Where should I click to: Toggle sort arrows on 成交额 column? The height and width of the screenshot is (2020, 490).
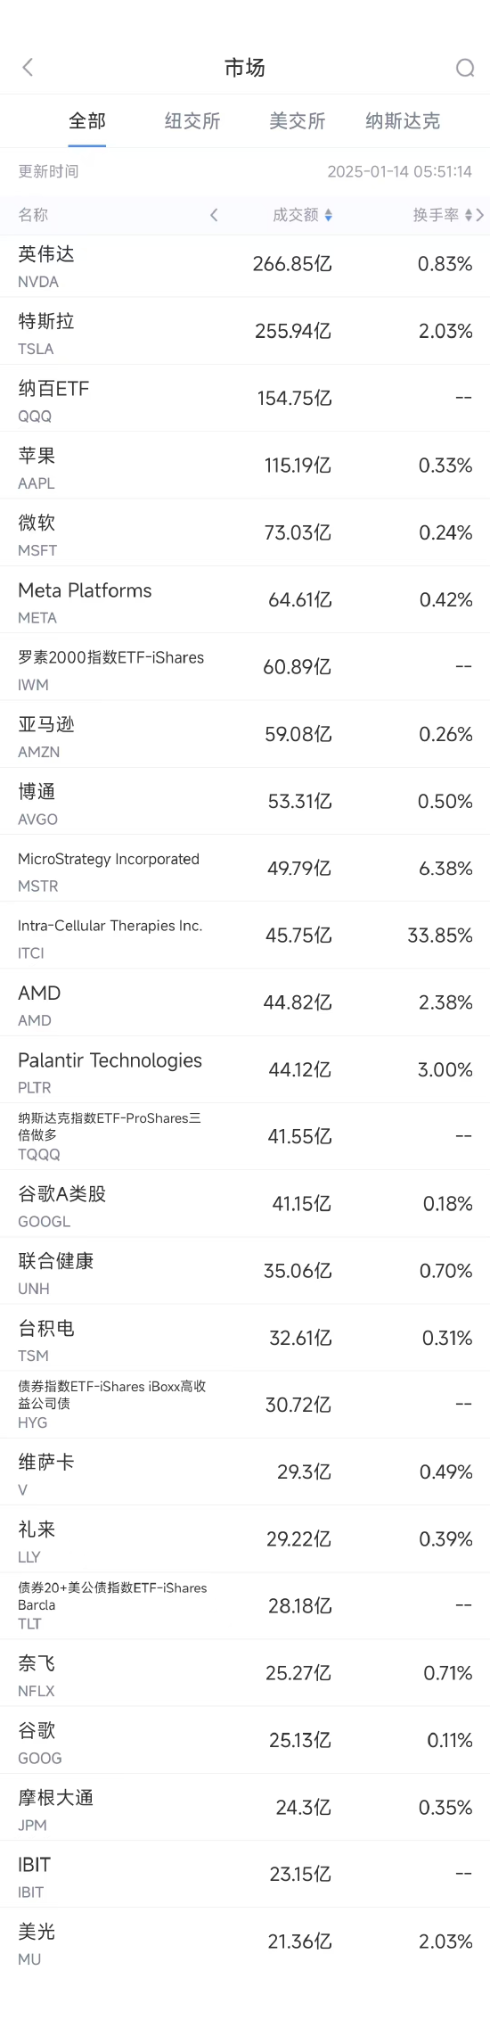click(x=329, y=215)
